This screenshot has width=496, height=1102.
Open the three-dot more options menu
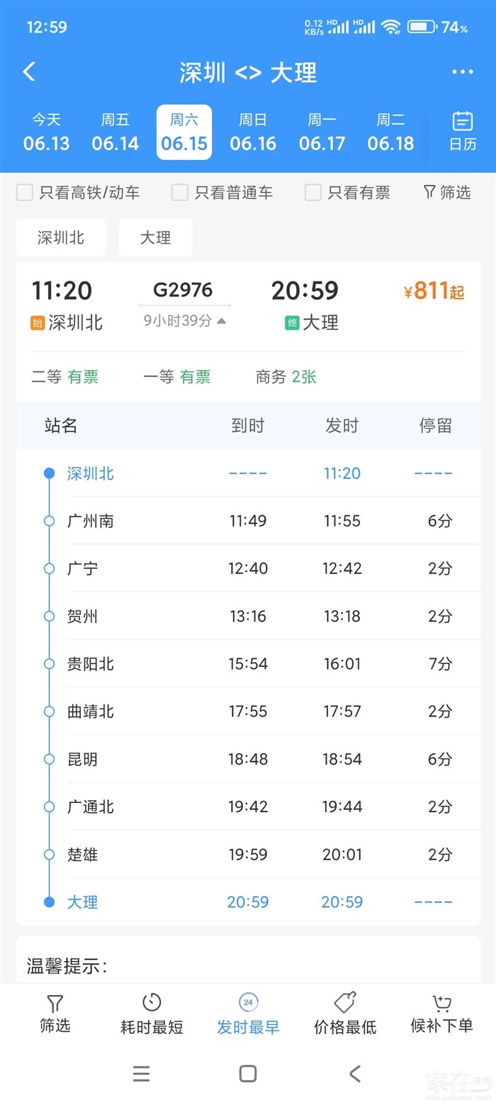[462, 72]
